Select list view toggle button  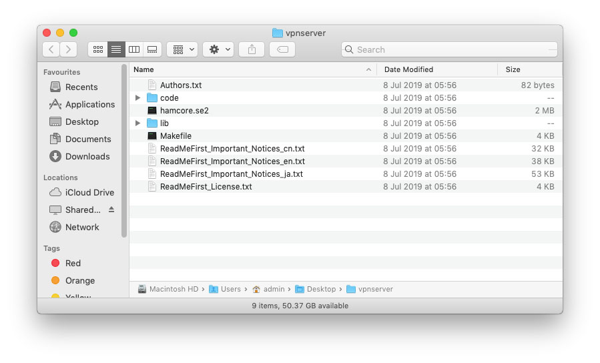click(x=116, y=49)
